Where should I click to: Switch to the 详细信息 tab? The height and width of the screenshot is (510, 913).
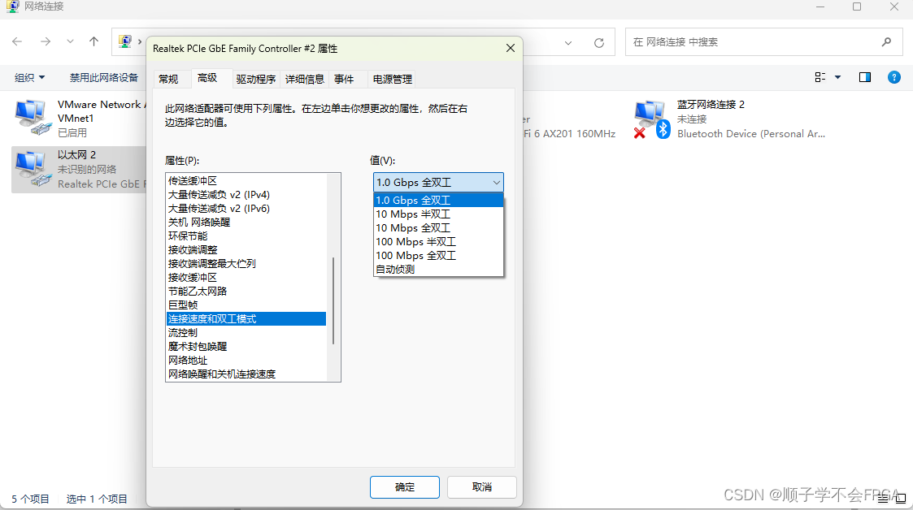305,79
